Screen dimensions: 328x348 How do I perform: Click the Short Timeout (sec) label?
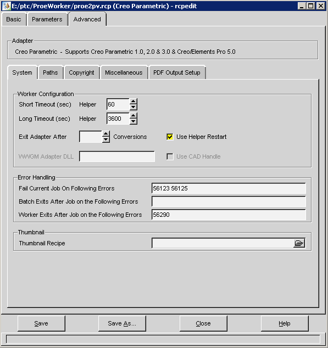(x=45, y=104)
